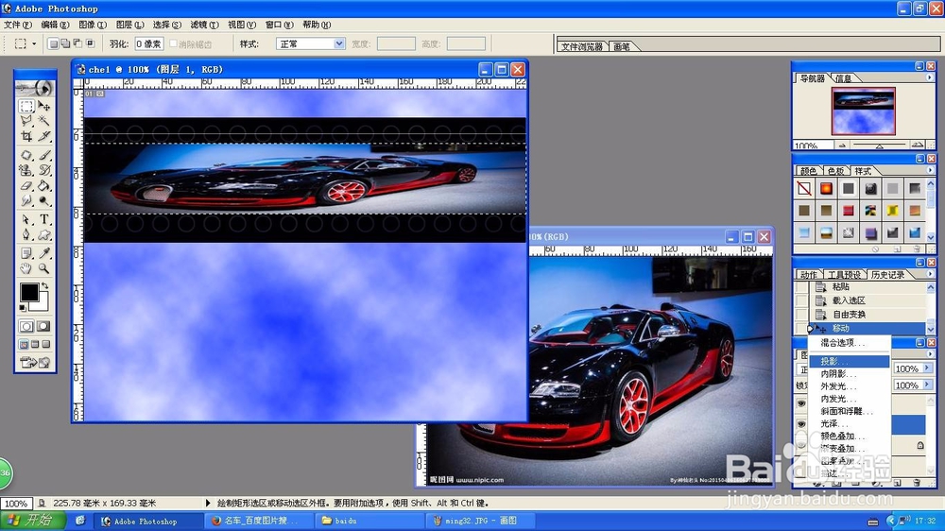Toggle visibility eye of selected layer
The image size is (945, 531).
[x=801, y=424]
